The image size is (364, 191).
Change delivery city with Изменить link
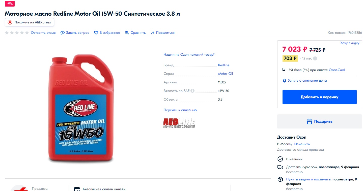[302, 144]
